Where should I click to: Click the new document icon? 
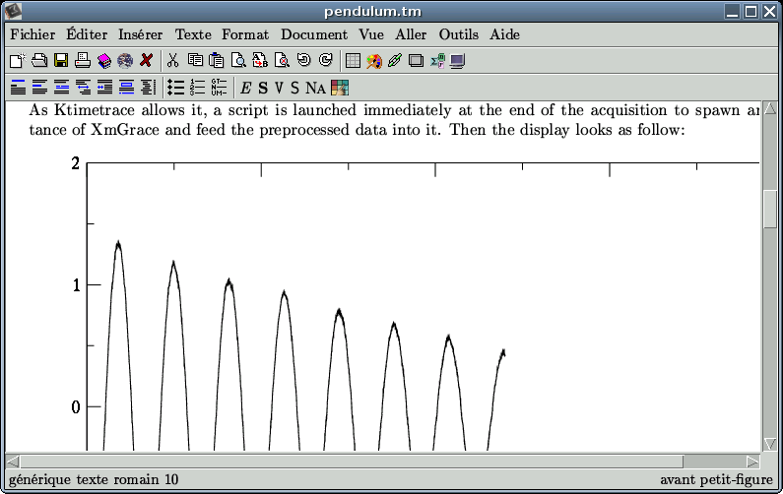click(x=17, y=61)
